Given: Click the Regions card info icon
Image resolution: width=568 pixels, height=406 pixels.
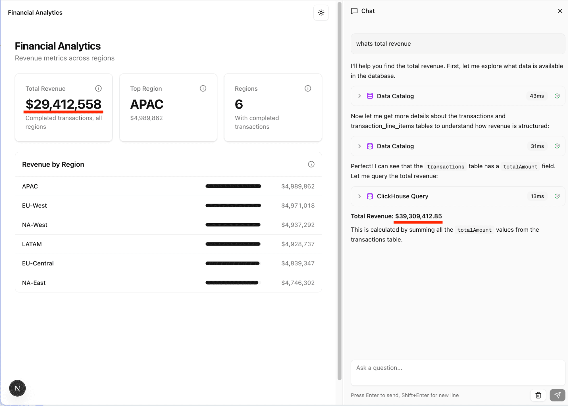Looking at the screenshot, I should point(308,88).
